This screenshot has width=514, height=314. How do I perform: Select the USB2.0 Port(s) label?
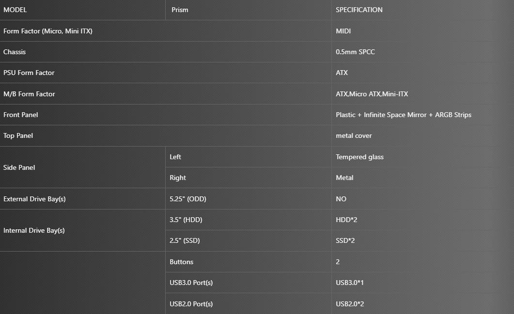[x=191, y=304]
